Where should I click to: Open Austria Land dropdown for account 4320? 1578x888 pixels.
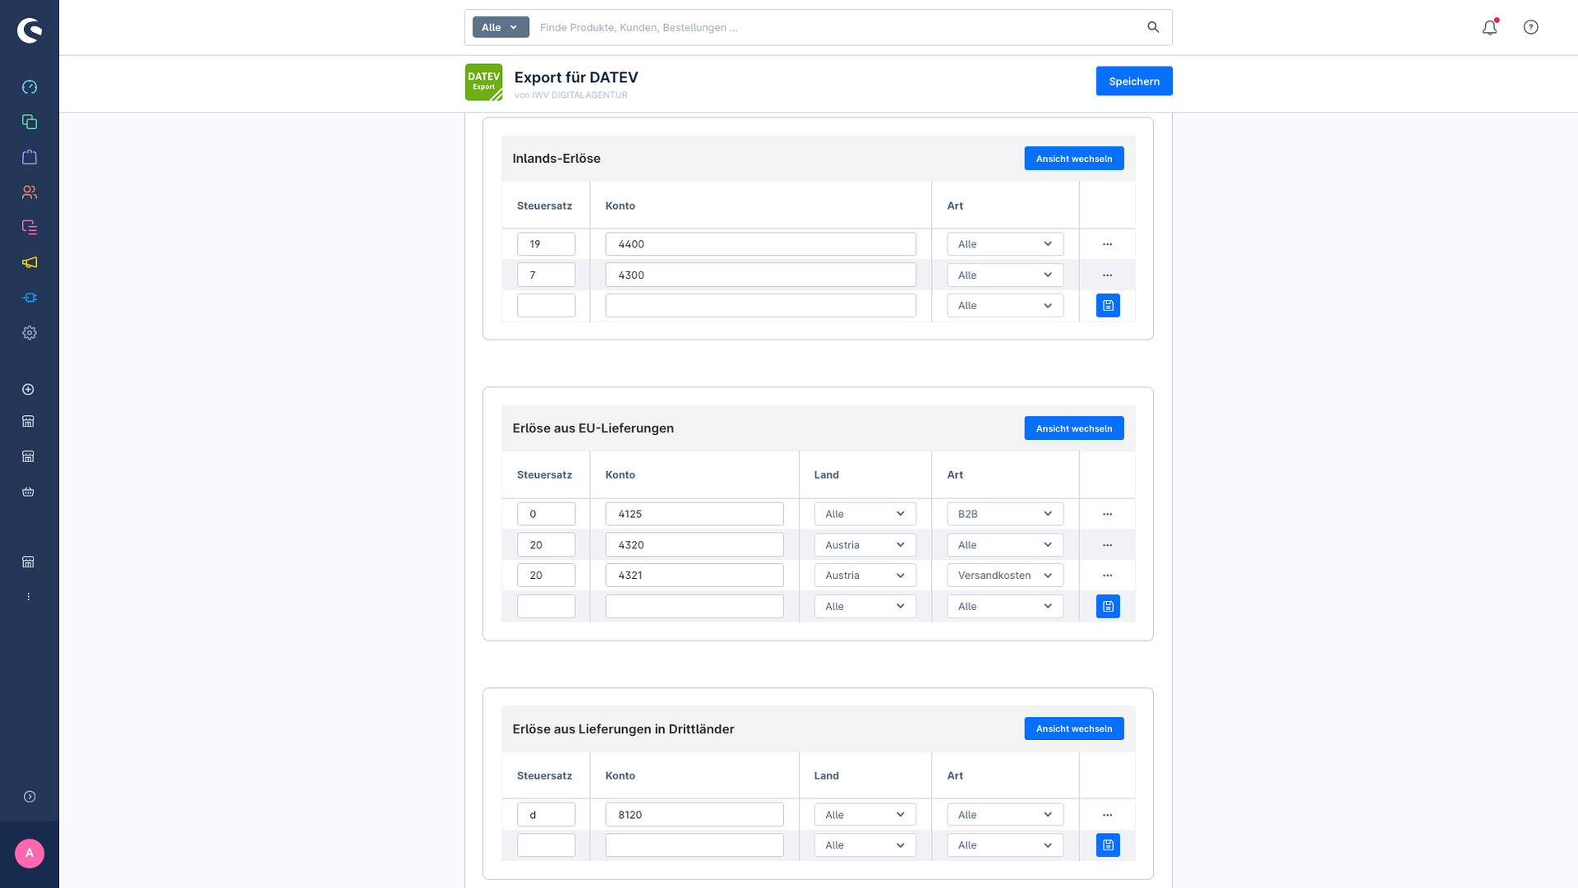click(x=865, y=545)
